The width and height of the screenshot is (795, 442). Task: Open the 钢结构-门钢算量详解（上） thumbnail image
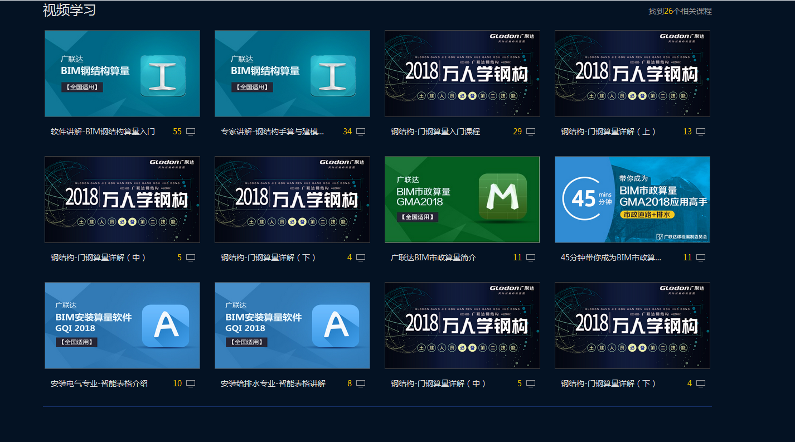tap(632, 74)
